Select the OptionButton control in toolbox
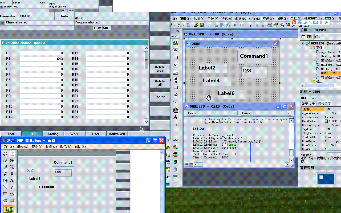Viewport: 341px width, 213px height. point(175,65)
